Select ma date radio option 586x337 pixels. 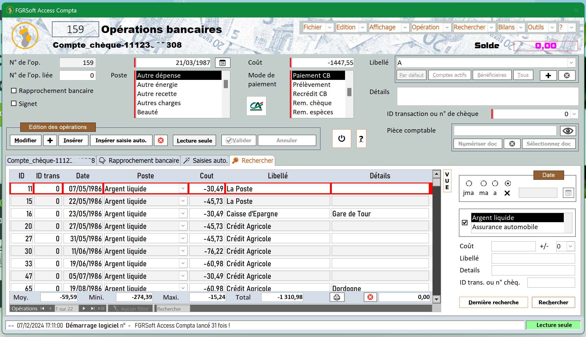coord(484,183)
